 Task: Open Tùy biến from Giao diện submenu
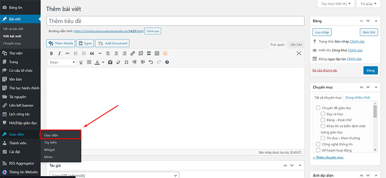click(51, 143)
